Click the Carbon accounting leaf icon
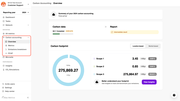 tap(3, 37)
